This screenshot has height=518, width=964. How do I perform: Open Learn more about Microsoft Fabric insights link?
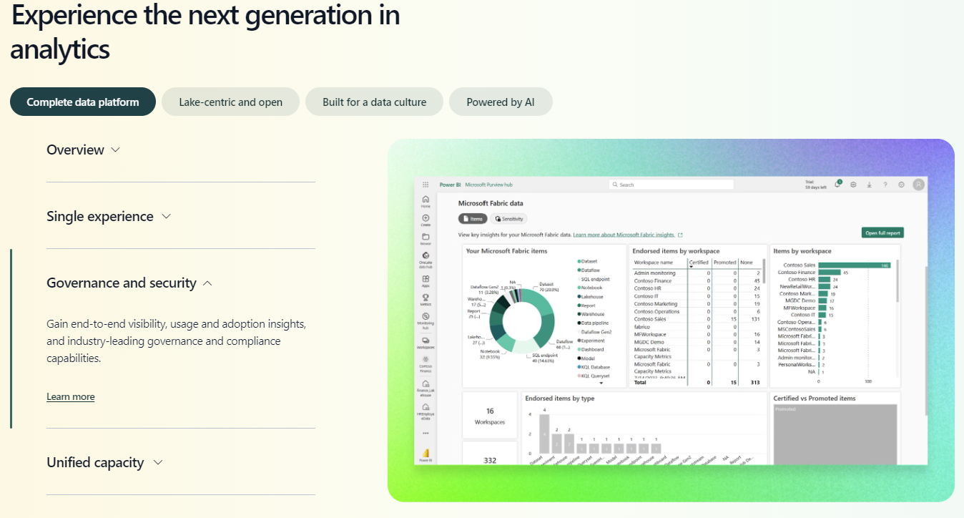[624, 235]
